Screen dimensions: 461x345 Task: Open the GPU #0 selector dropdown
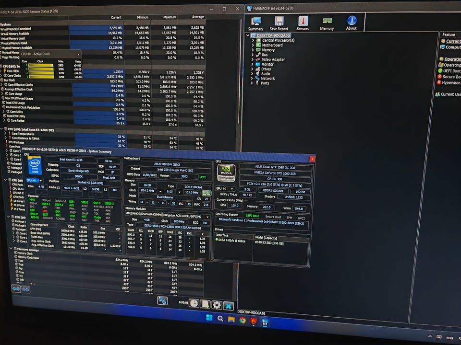(226, 189)
